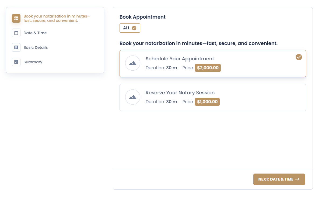Click the Schedule Your Appointment image placeholder

(x=133, y=63)
